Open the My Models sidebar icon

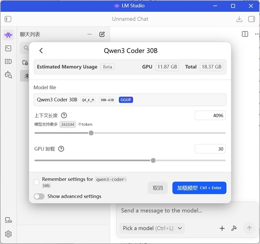tap(8, 62)
